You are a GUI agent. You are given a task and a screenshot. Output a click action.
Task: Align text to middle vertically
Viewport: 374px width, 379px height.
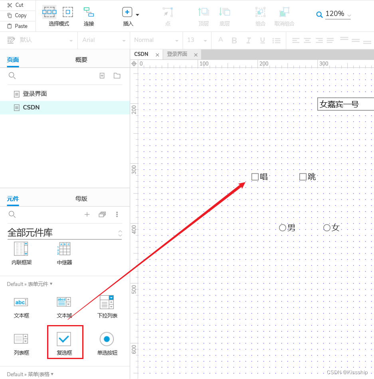tap(356, 40)
